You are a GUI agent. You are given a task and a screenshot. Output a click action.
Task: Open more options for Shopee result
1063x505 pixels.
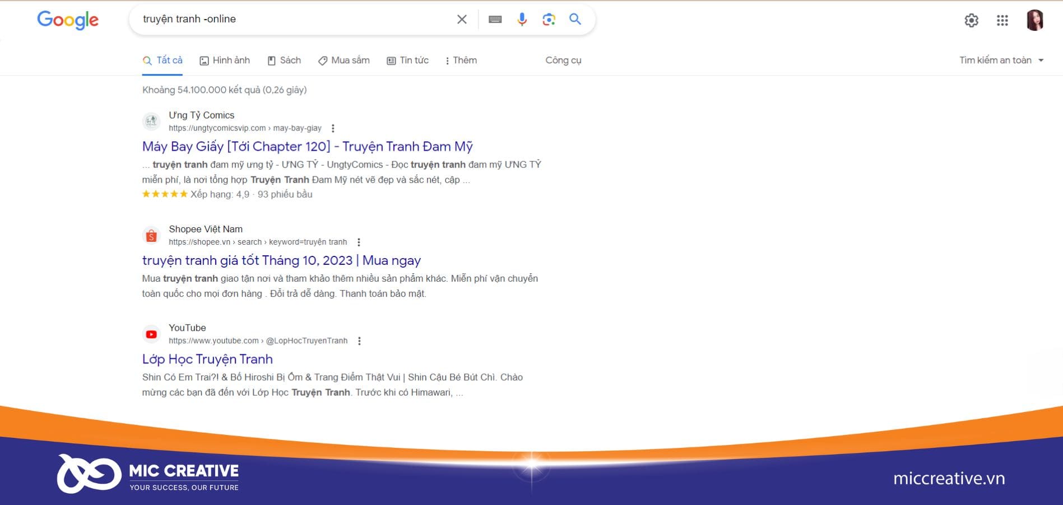359,242
